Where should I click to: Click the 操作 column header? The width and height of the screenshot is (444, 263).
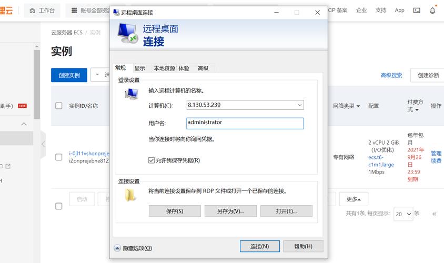[436, 106]
